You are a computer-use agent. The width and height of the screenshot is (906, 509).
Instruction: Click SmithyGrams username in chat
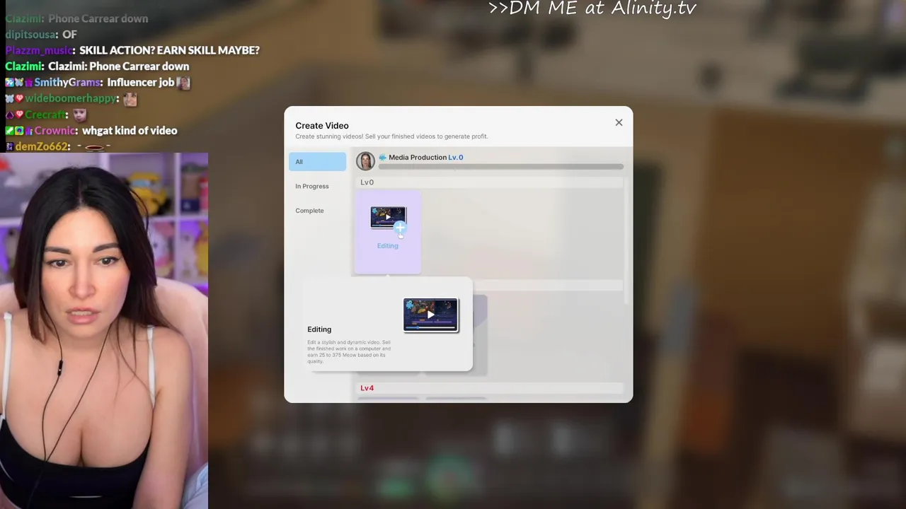click(68, 83)
